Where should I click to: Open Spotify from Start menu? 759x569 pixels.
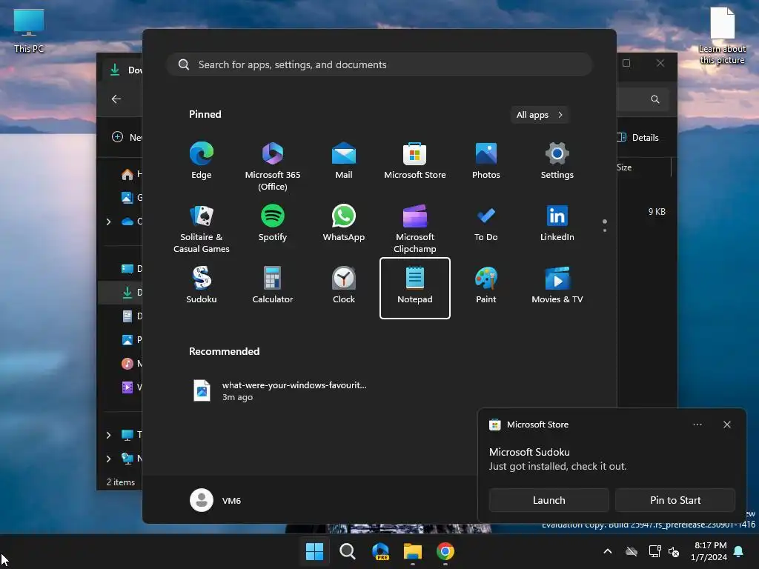click(x=273, y=223)
